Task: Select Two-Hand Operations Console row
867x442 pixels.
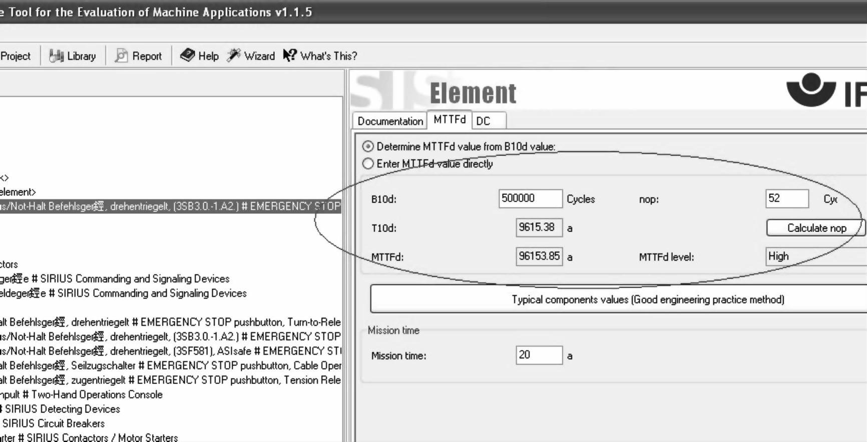Action: (x=81, y=394)
